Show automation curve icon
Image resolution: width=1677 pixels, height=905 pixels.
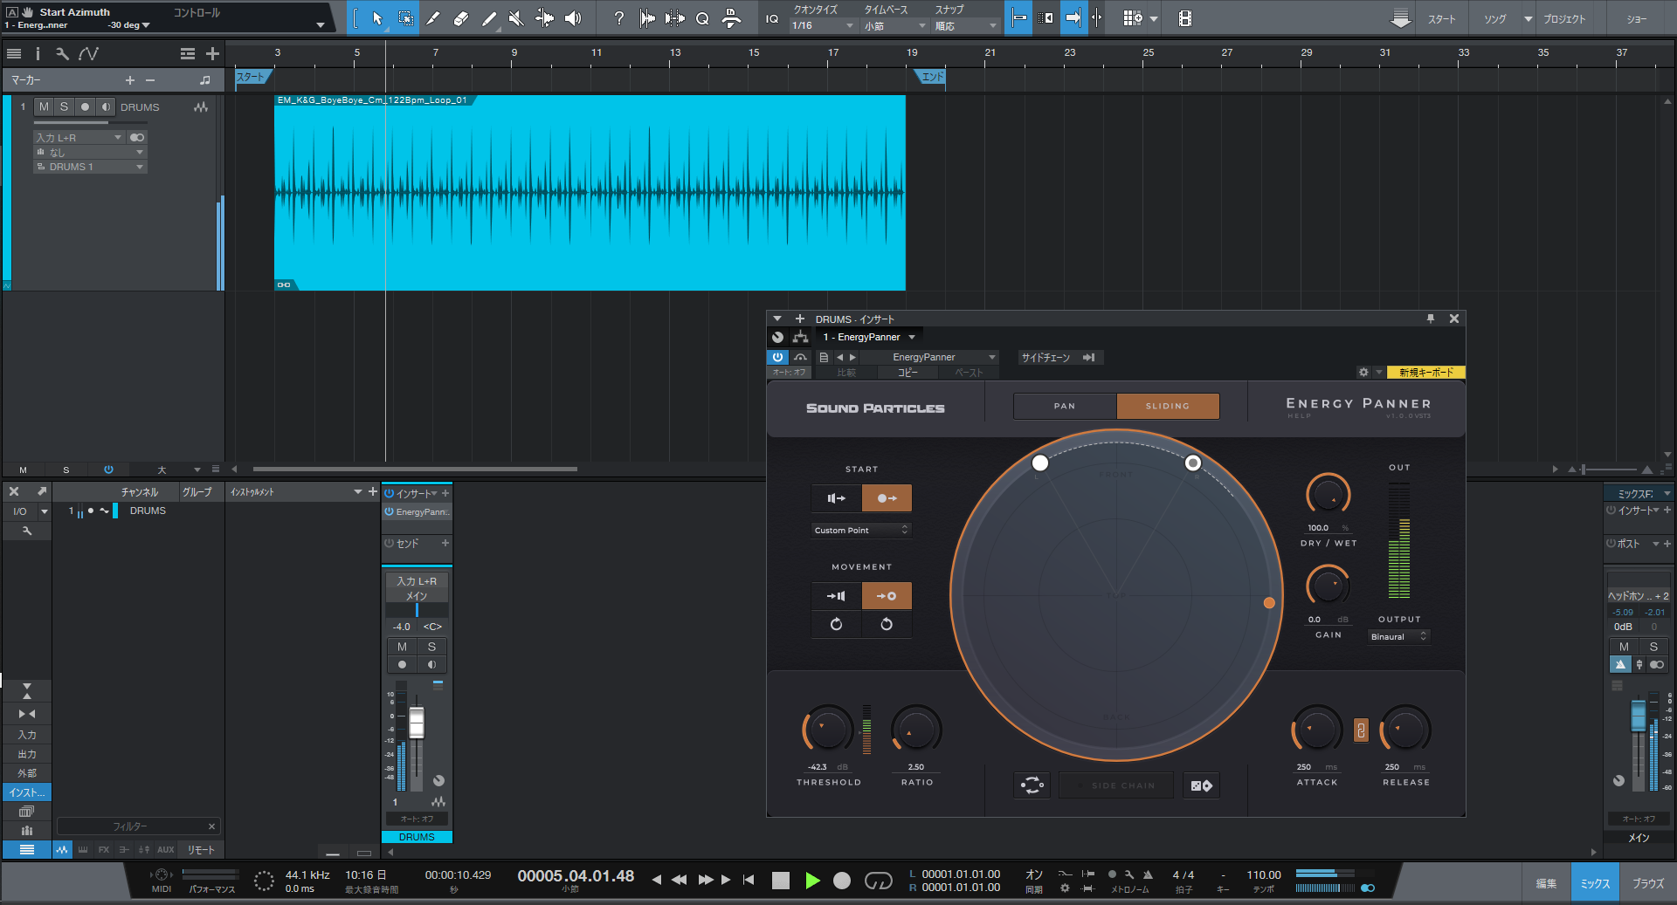point(88,54)
